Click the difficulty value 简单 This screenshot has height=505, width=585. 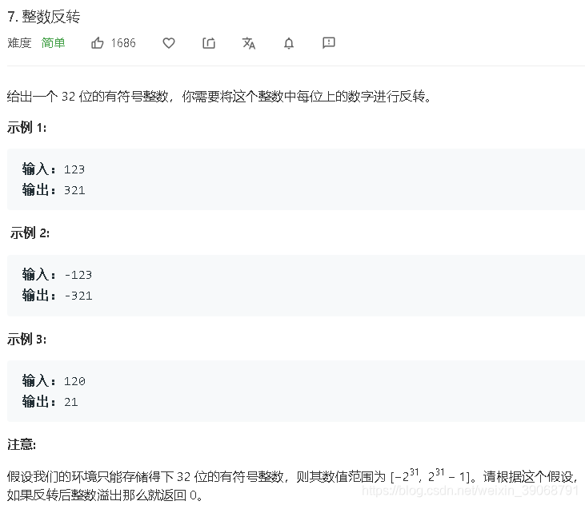tap(53, 43)
